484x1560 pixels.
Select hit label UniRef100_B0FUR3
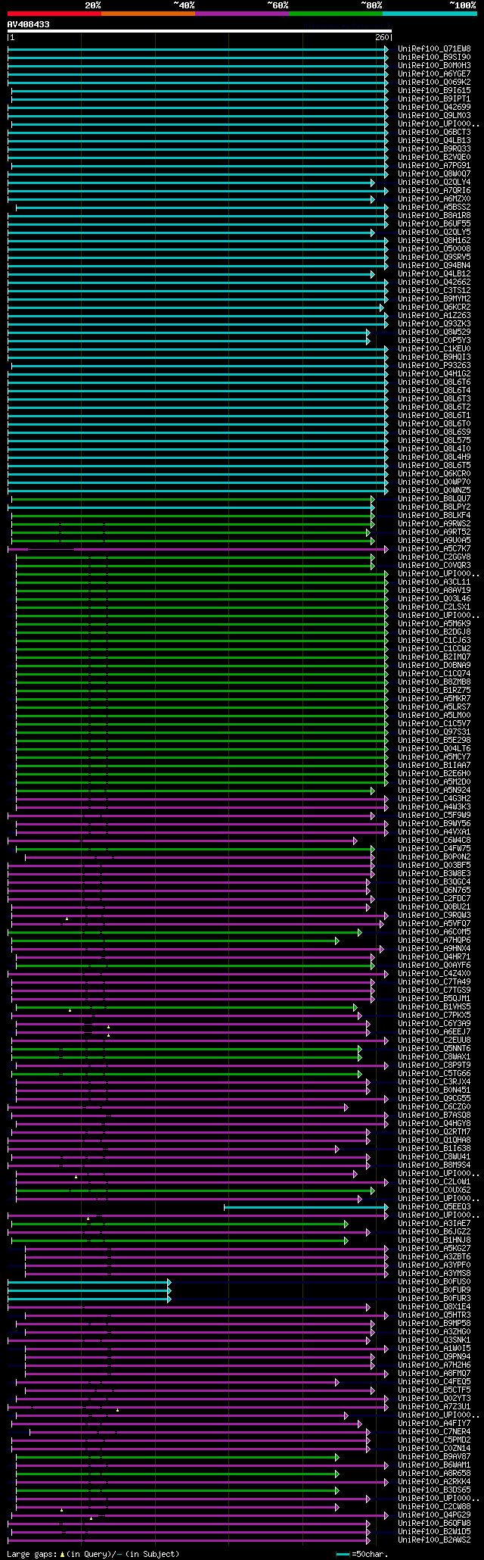pyautogui.click(x=434, y=1298)
